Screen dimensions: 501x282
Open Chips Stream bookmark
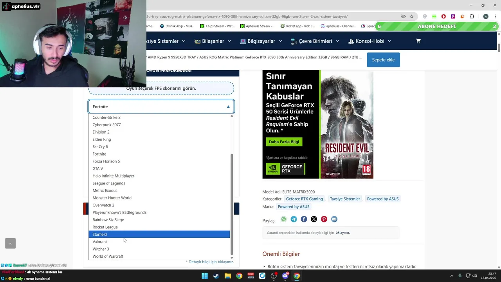[x=217, y=26]
